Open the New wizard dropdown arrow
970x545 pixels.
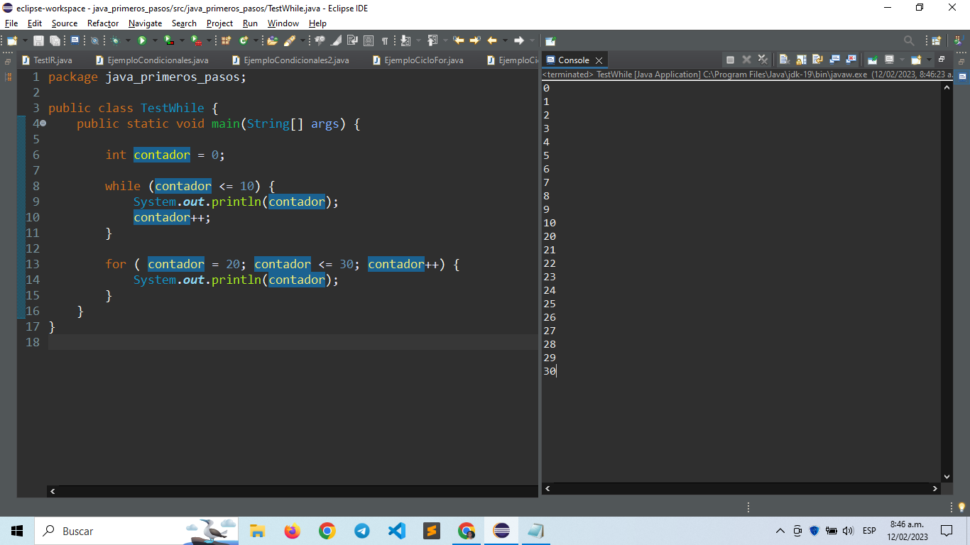[25, 40]
